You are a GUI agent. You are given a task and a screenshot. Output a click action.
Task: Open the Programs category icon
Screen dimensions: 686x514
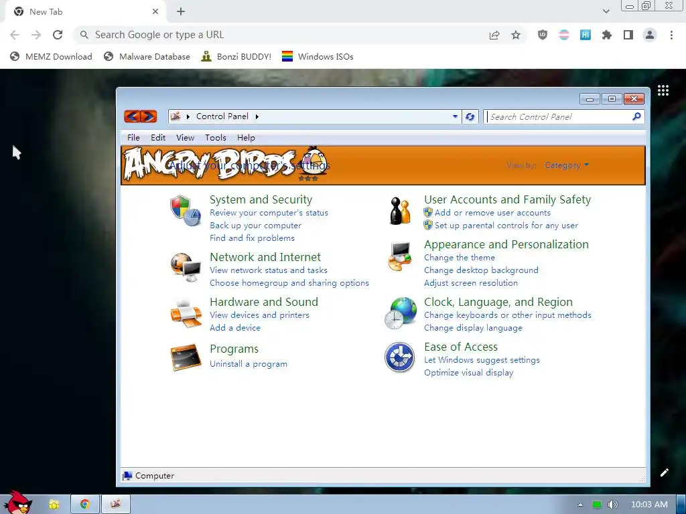pos(186,357)
